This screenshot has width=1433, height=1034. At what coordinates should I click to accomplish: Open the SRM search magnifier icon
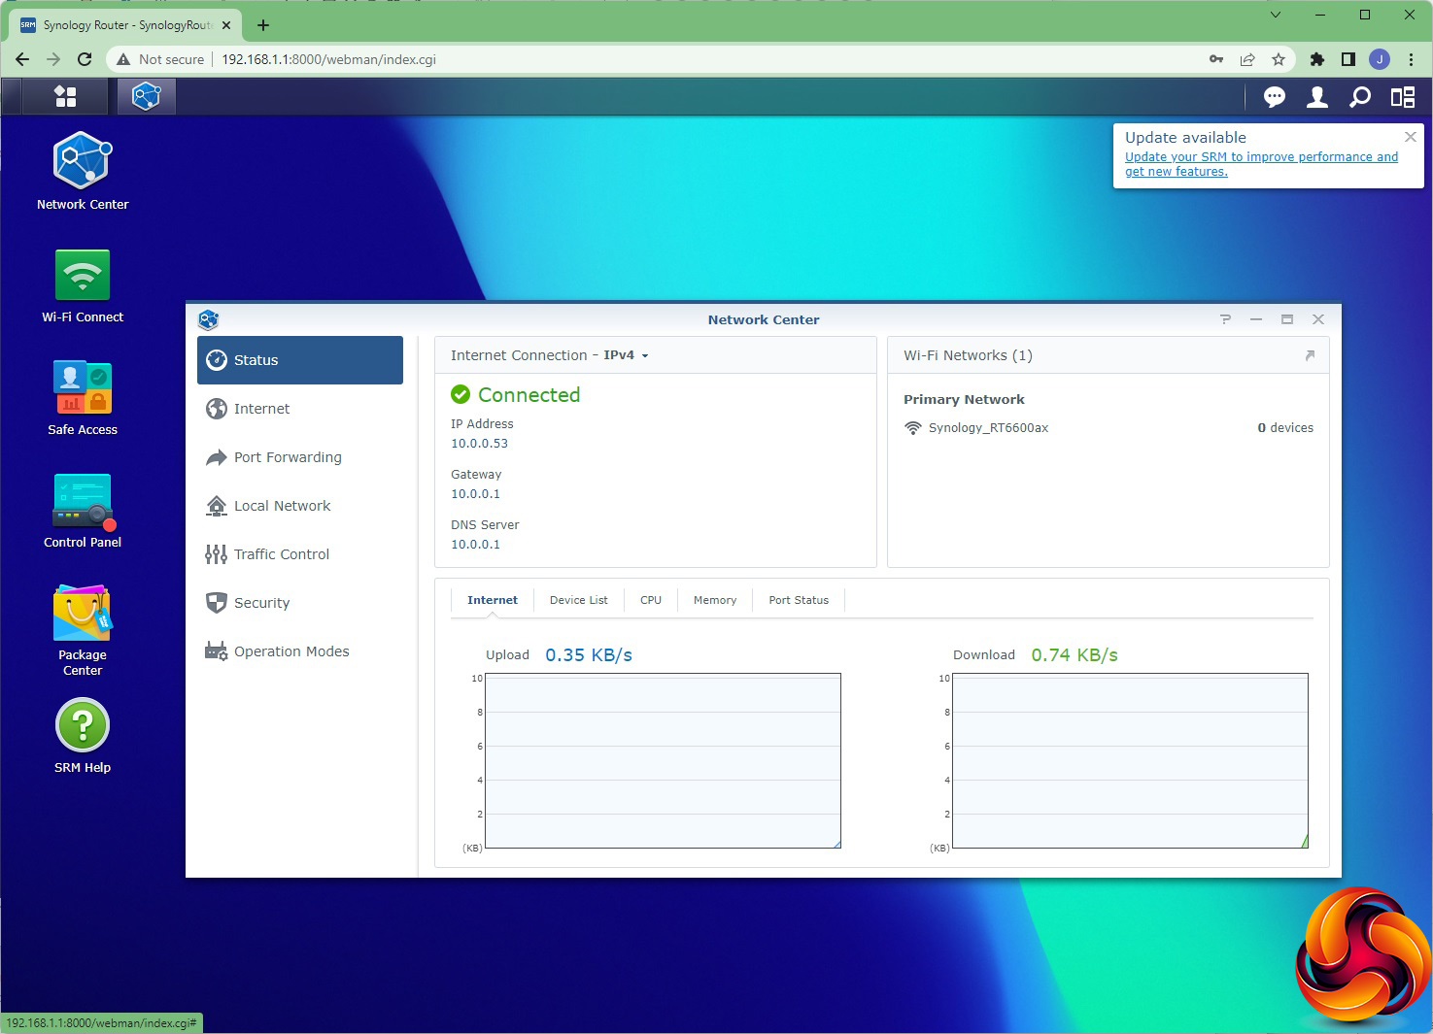[1360, 97]
